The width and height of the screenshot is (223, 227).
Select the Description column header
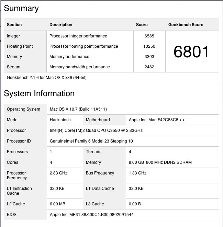click(61, 25)
